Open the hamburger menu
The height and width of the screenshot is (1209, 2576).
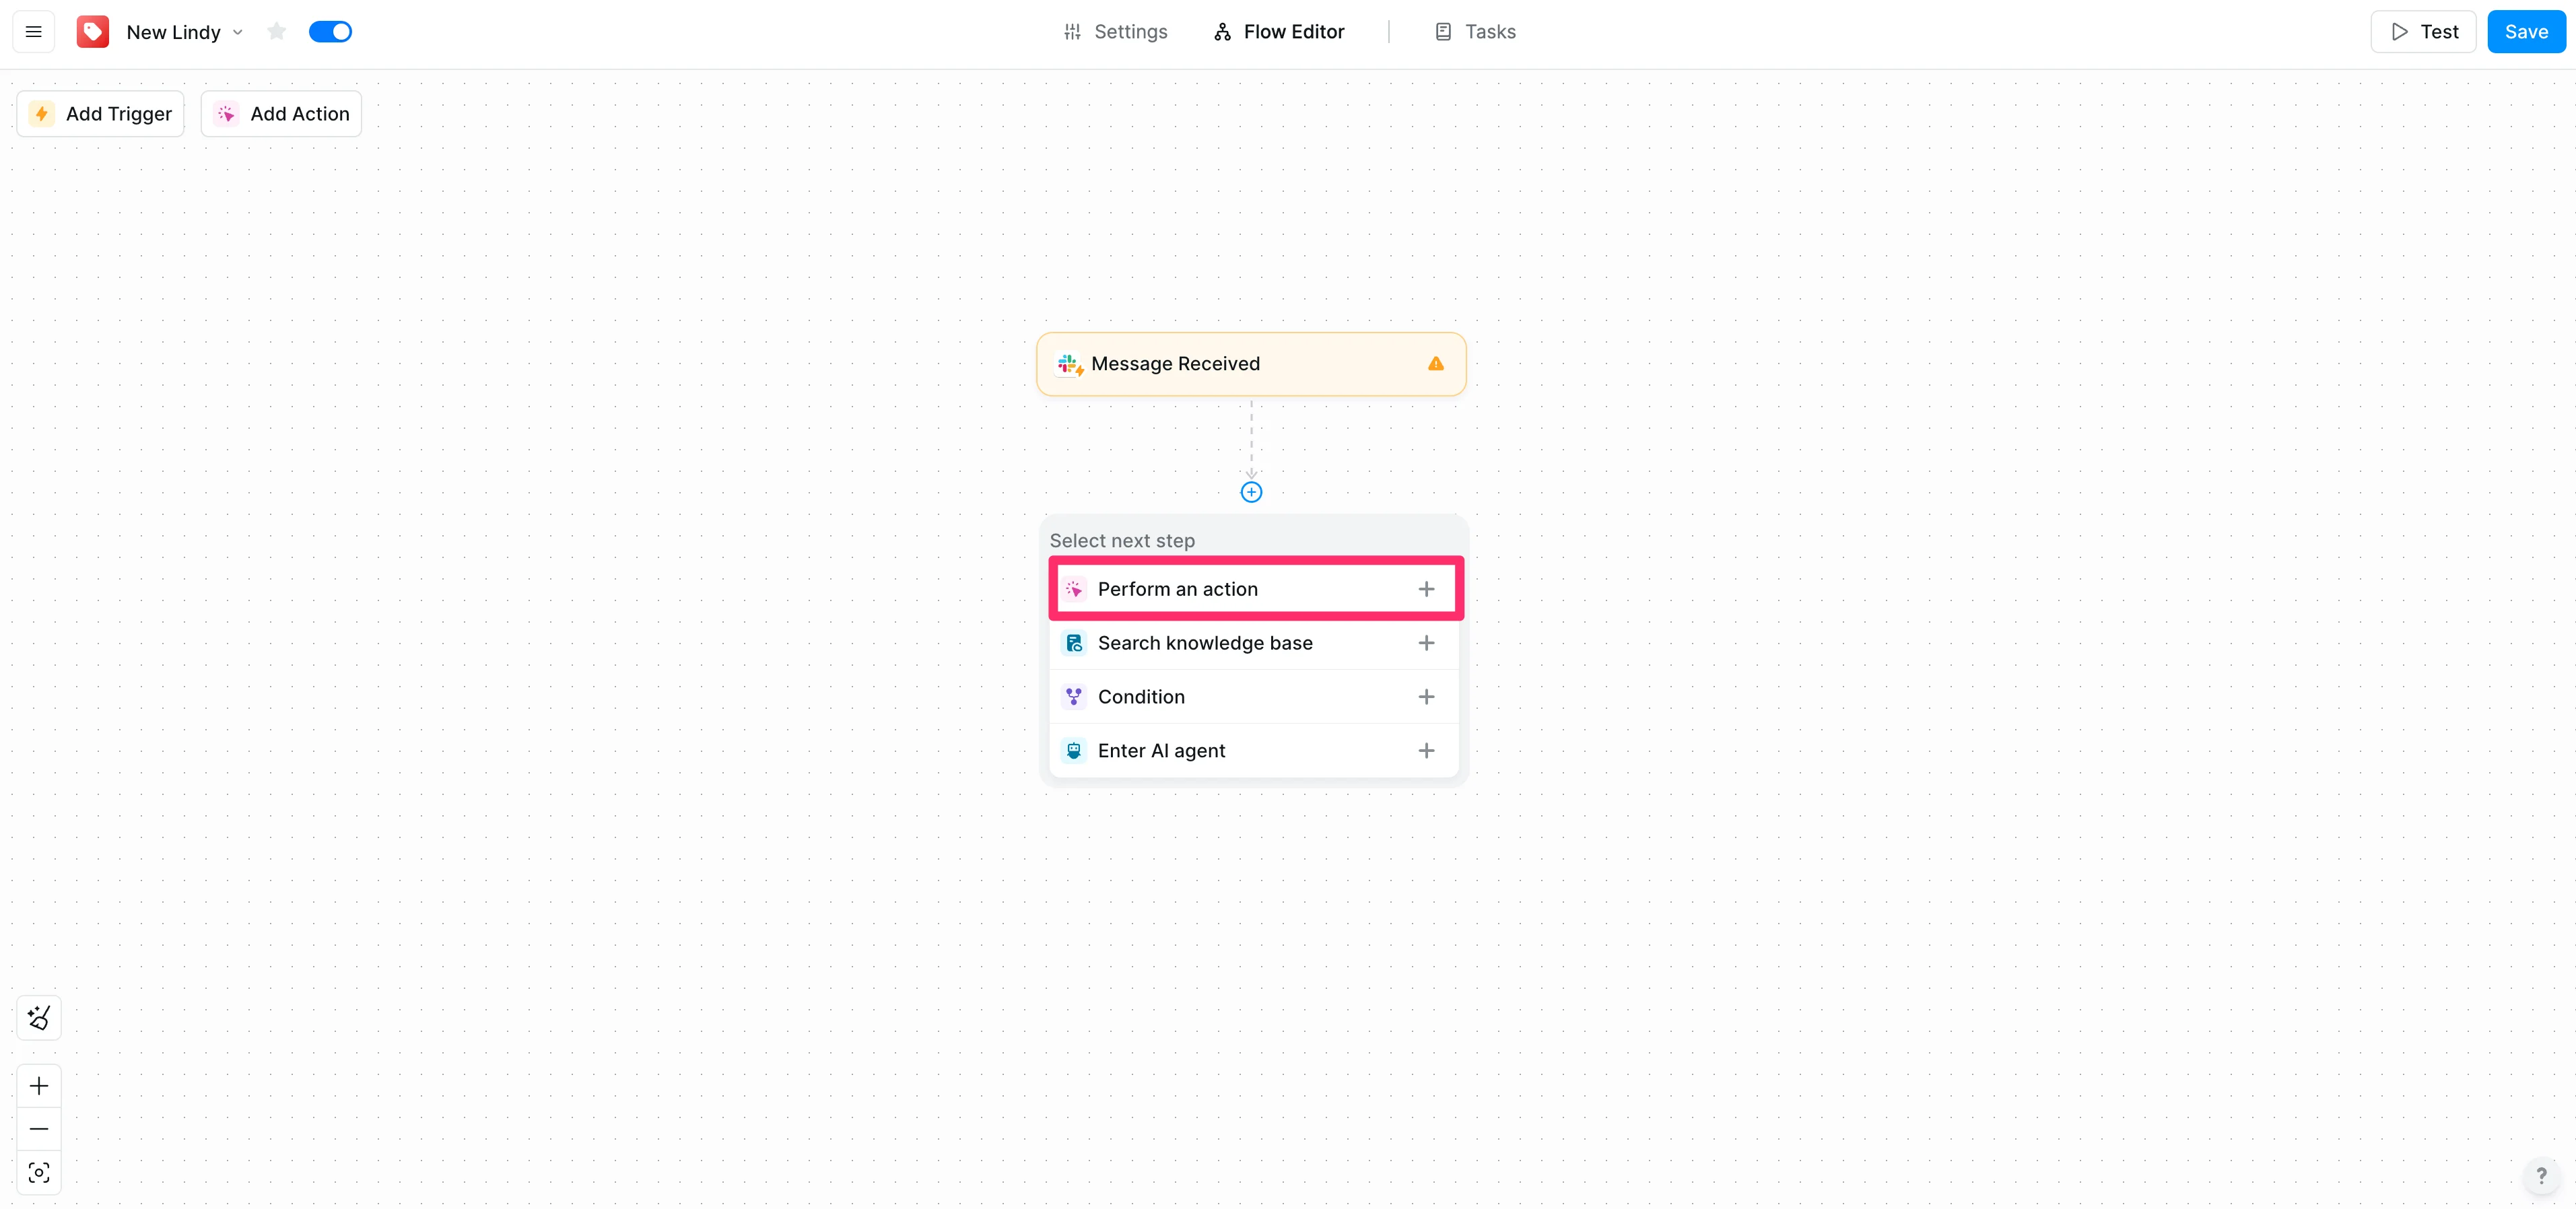[x=33, y=32]
